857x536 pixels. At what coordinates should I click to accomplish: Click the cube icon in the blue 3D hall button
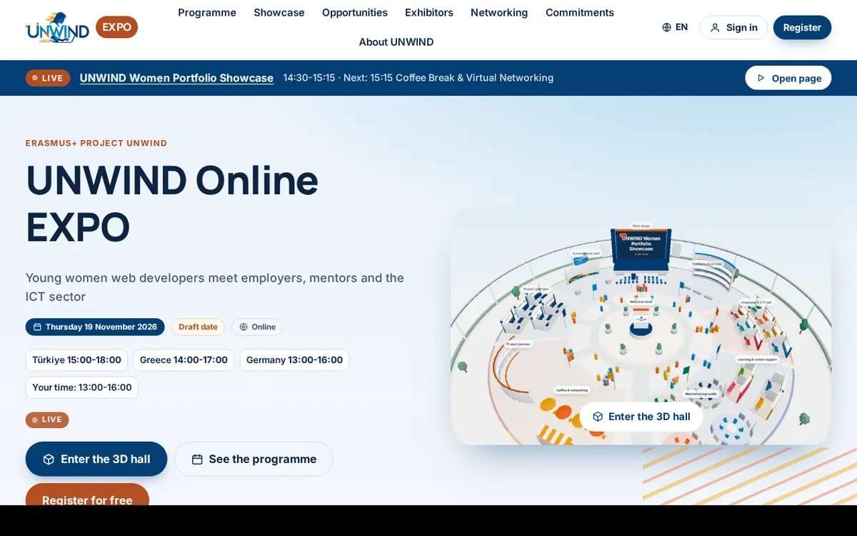[x=49, y=459]
